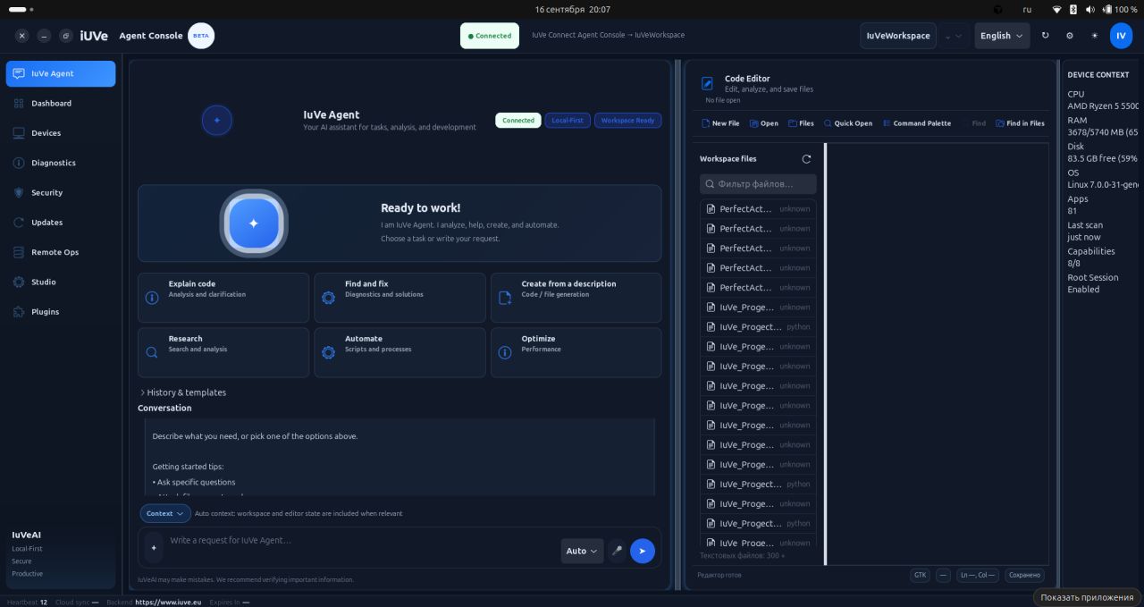Pick the Research task card
Screen dimensions: 1144x607
[x=223, y=352]
